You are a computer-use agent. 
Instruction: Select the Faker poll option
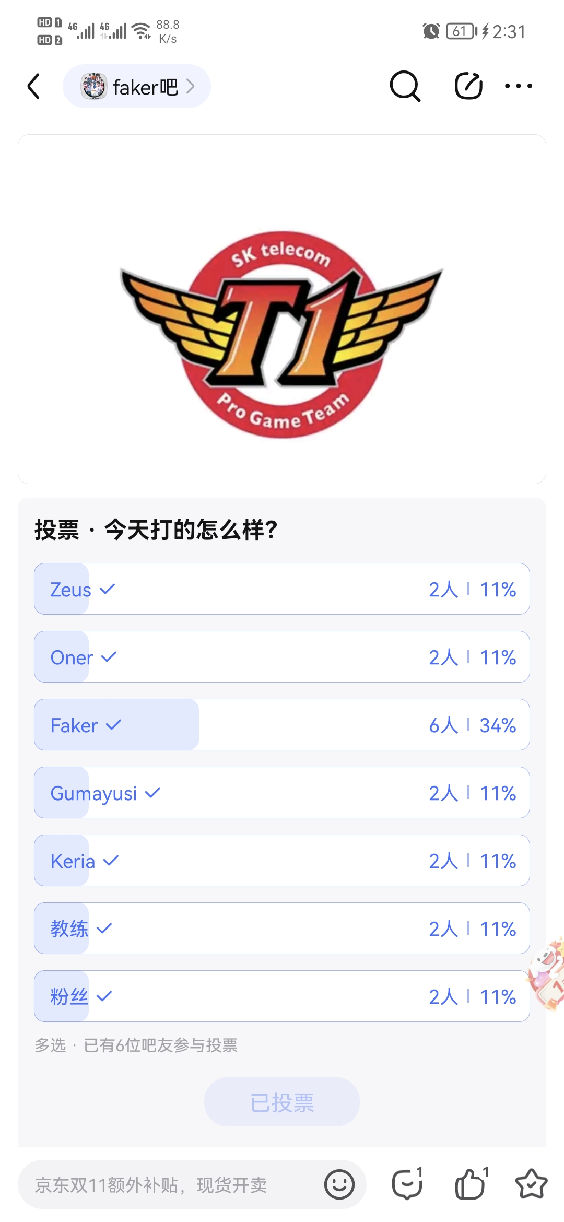[x=282, y=725]
